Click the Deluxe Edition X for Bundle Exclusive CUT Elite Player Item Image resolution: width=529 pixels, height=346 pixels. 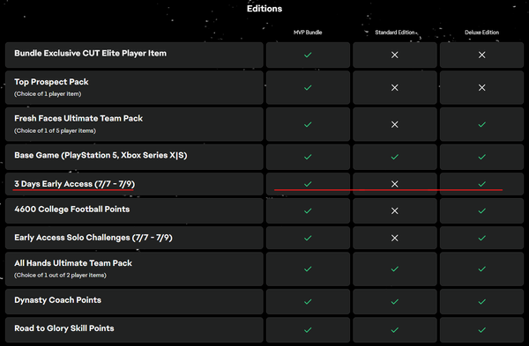point(481,55)
